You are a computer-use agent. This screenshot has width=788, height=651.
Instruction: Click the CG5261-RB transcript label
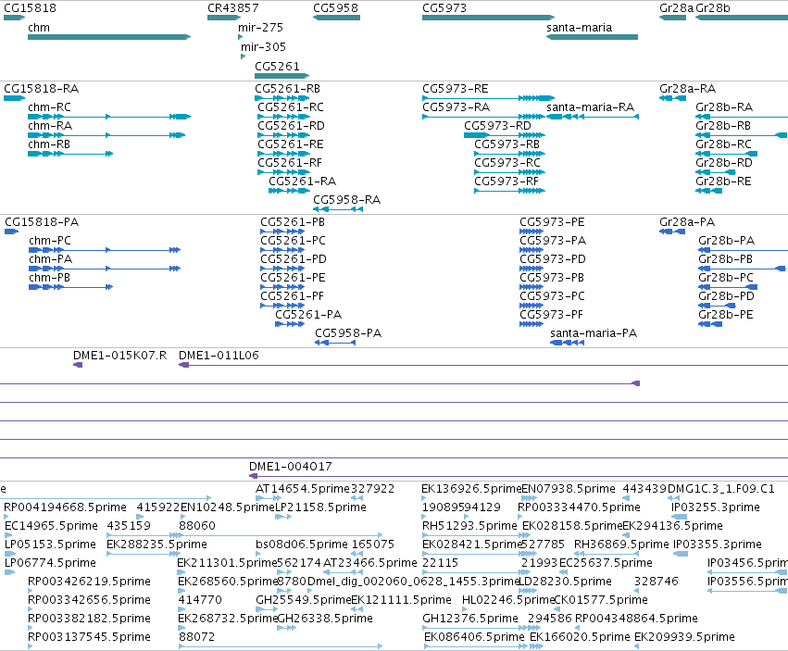287,89
